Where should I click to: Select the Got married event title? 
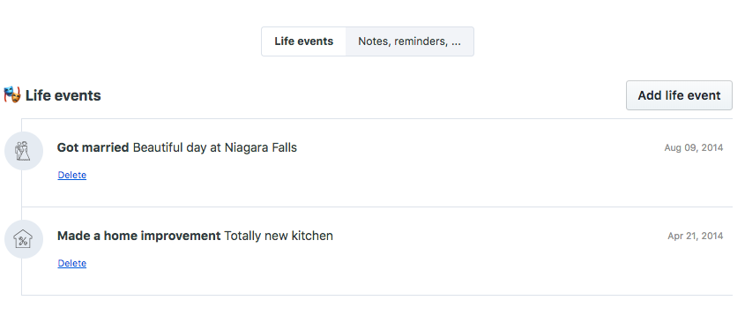93,147
